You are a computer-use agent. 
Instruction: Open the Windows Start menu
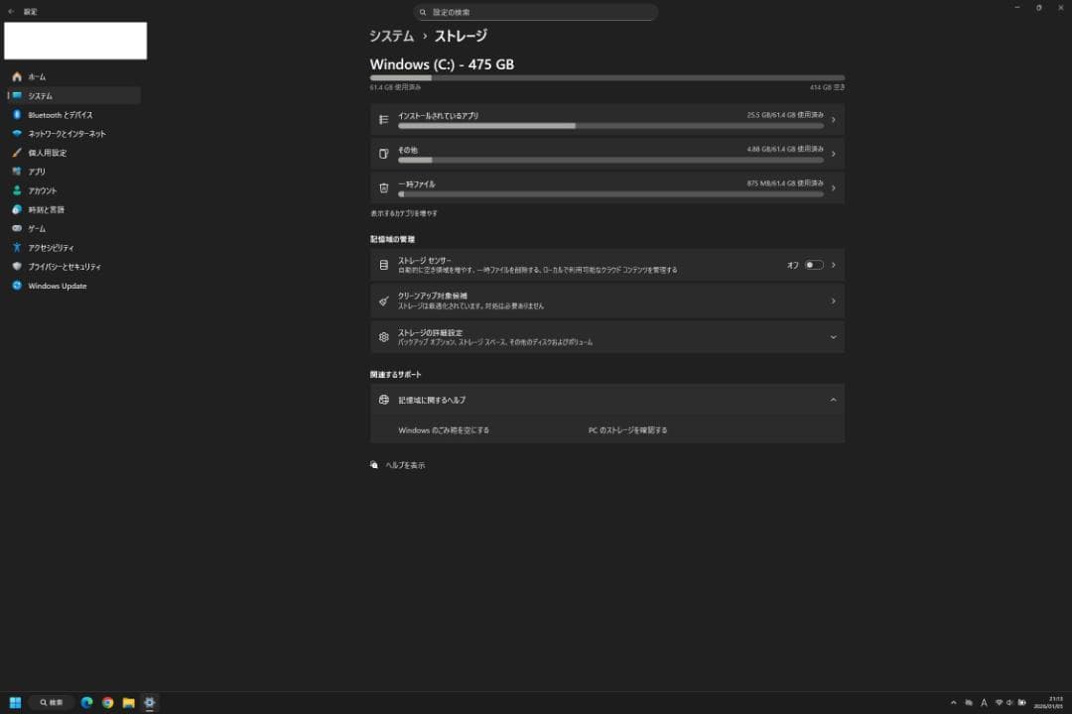[15, 702]
